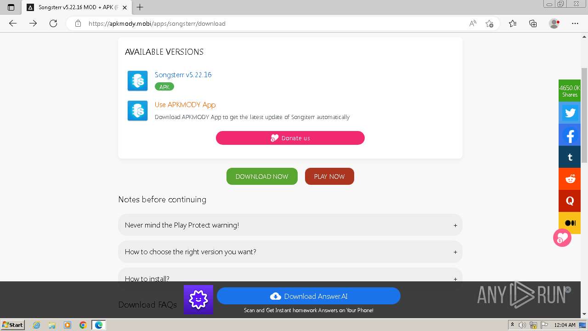The image size is (588, 331).
Task: Open the Windows Start menu
Action: [13, 325]
